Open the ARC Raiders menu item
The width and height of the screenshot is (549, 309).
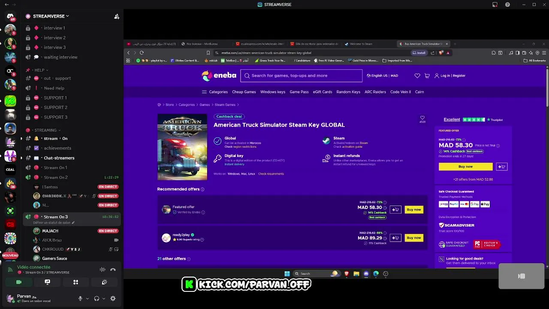pos(375,92)
